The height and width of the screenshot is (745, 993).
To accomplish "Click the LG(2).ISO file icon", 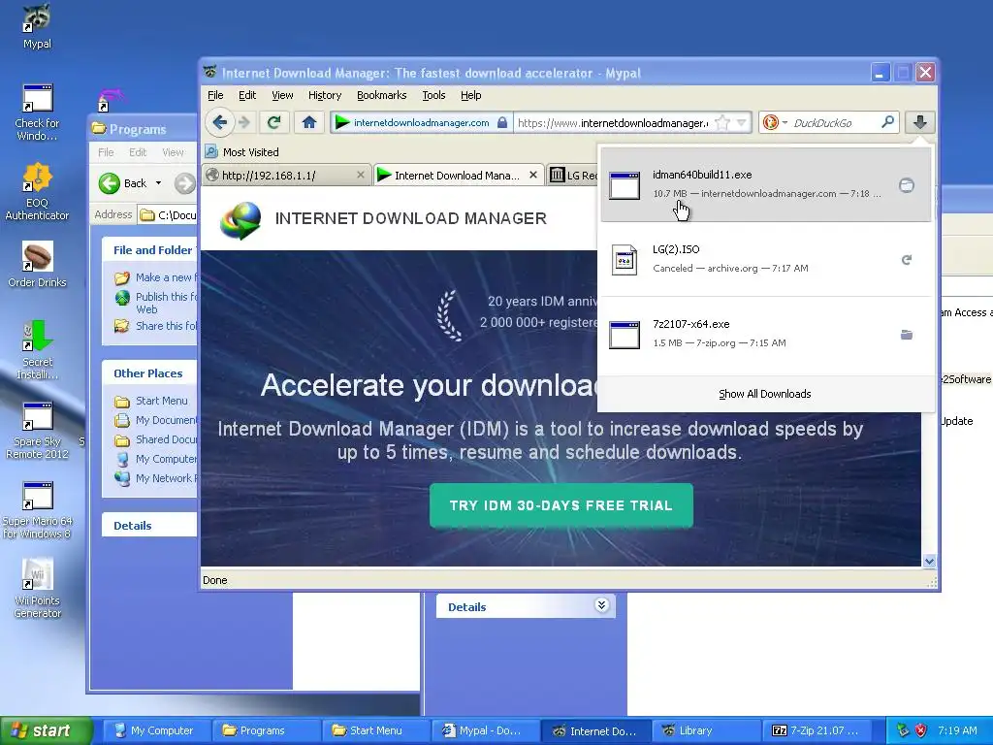I will click(x=625, y=260).
